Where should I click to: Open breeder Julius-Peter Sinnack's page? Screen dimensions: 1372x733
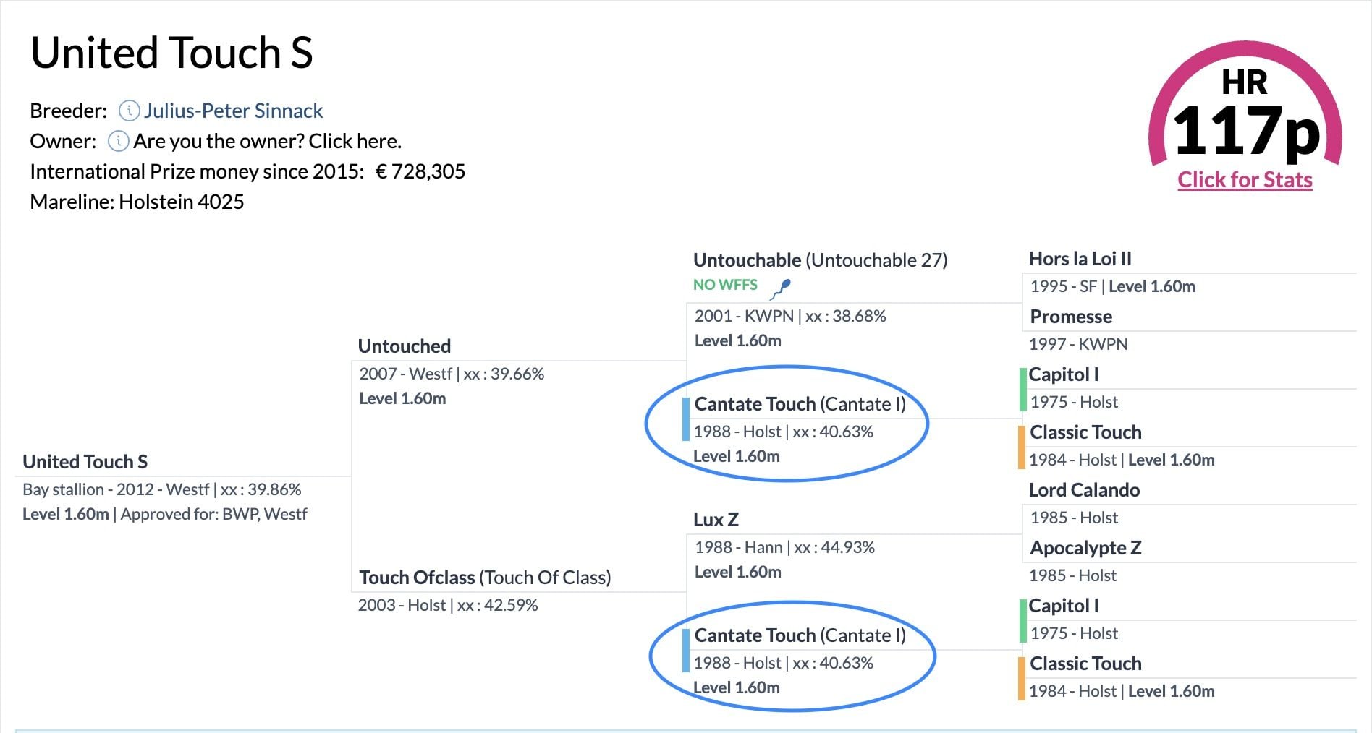[233, 111]
